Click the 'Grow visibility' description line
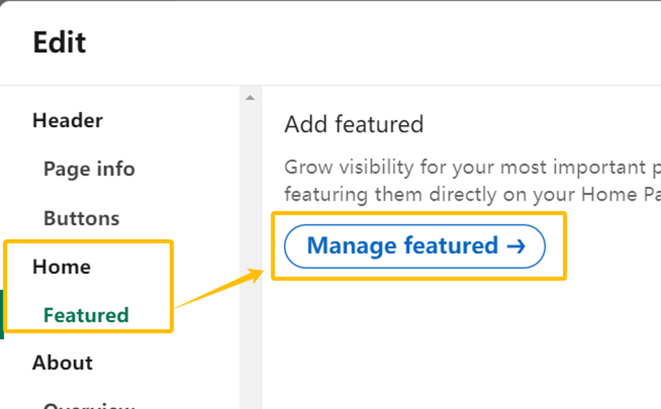The width and height of the screenshot is (661, 409). [x=472, y=168]
